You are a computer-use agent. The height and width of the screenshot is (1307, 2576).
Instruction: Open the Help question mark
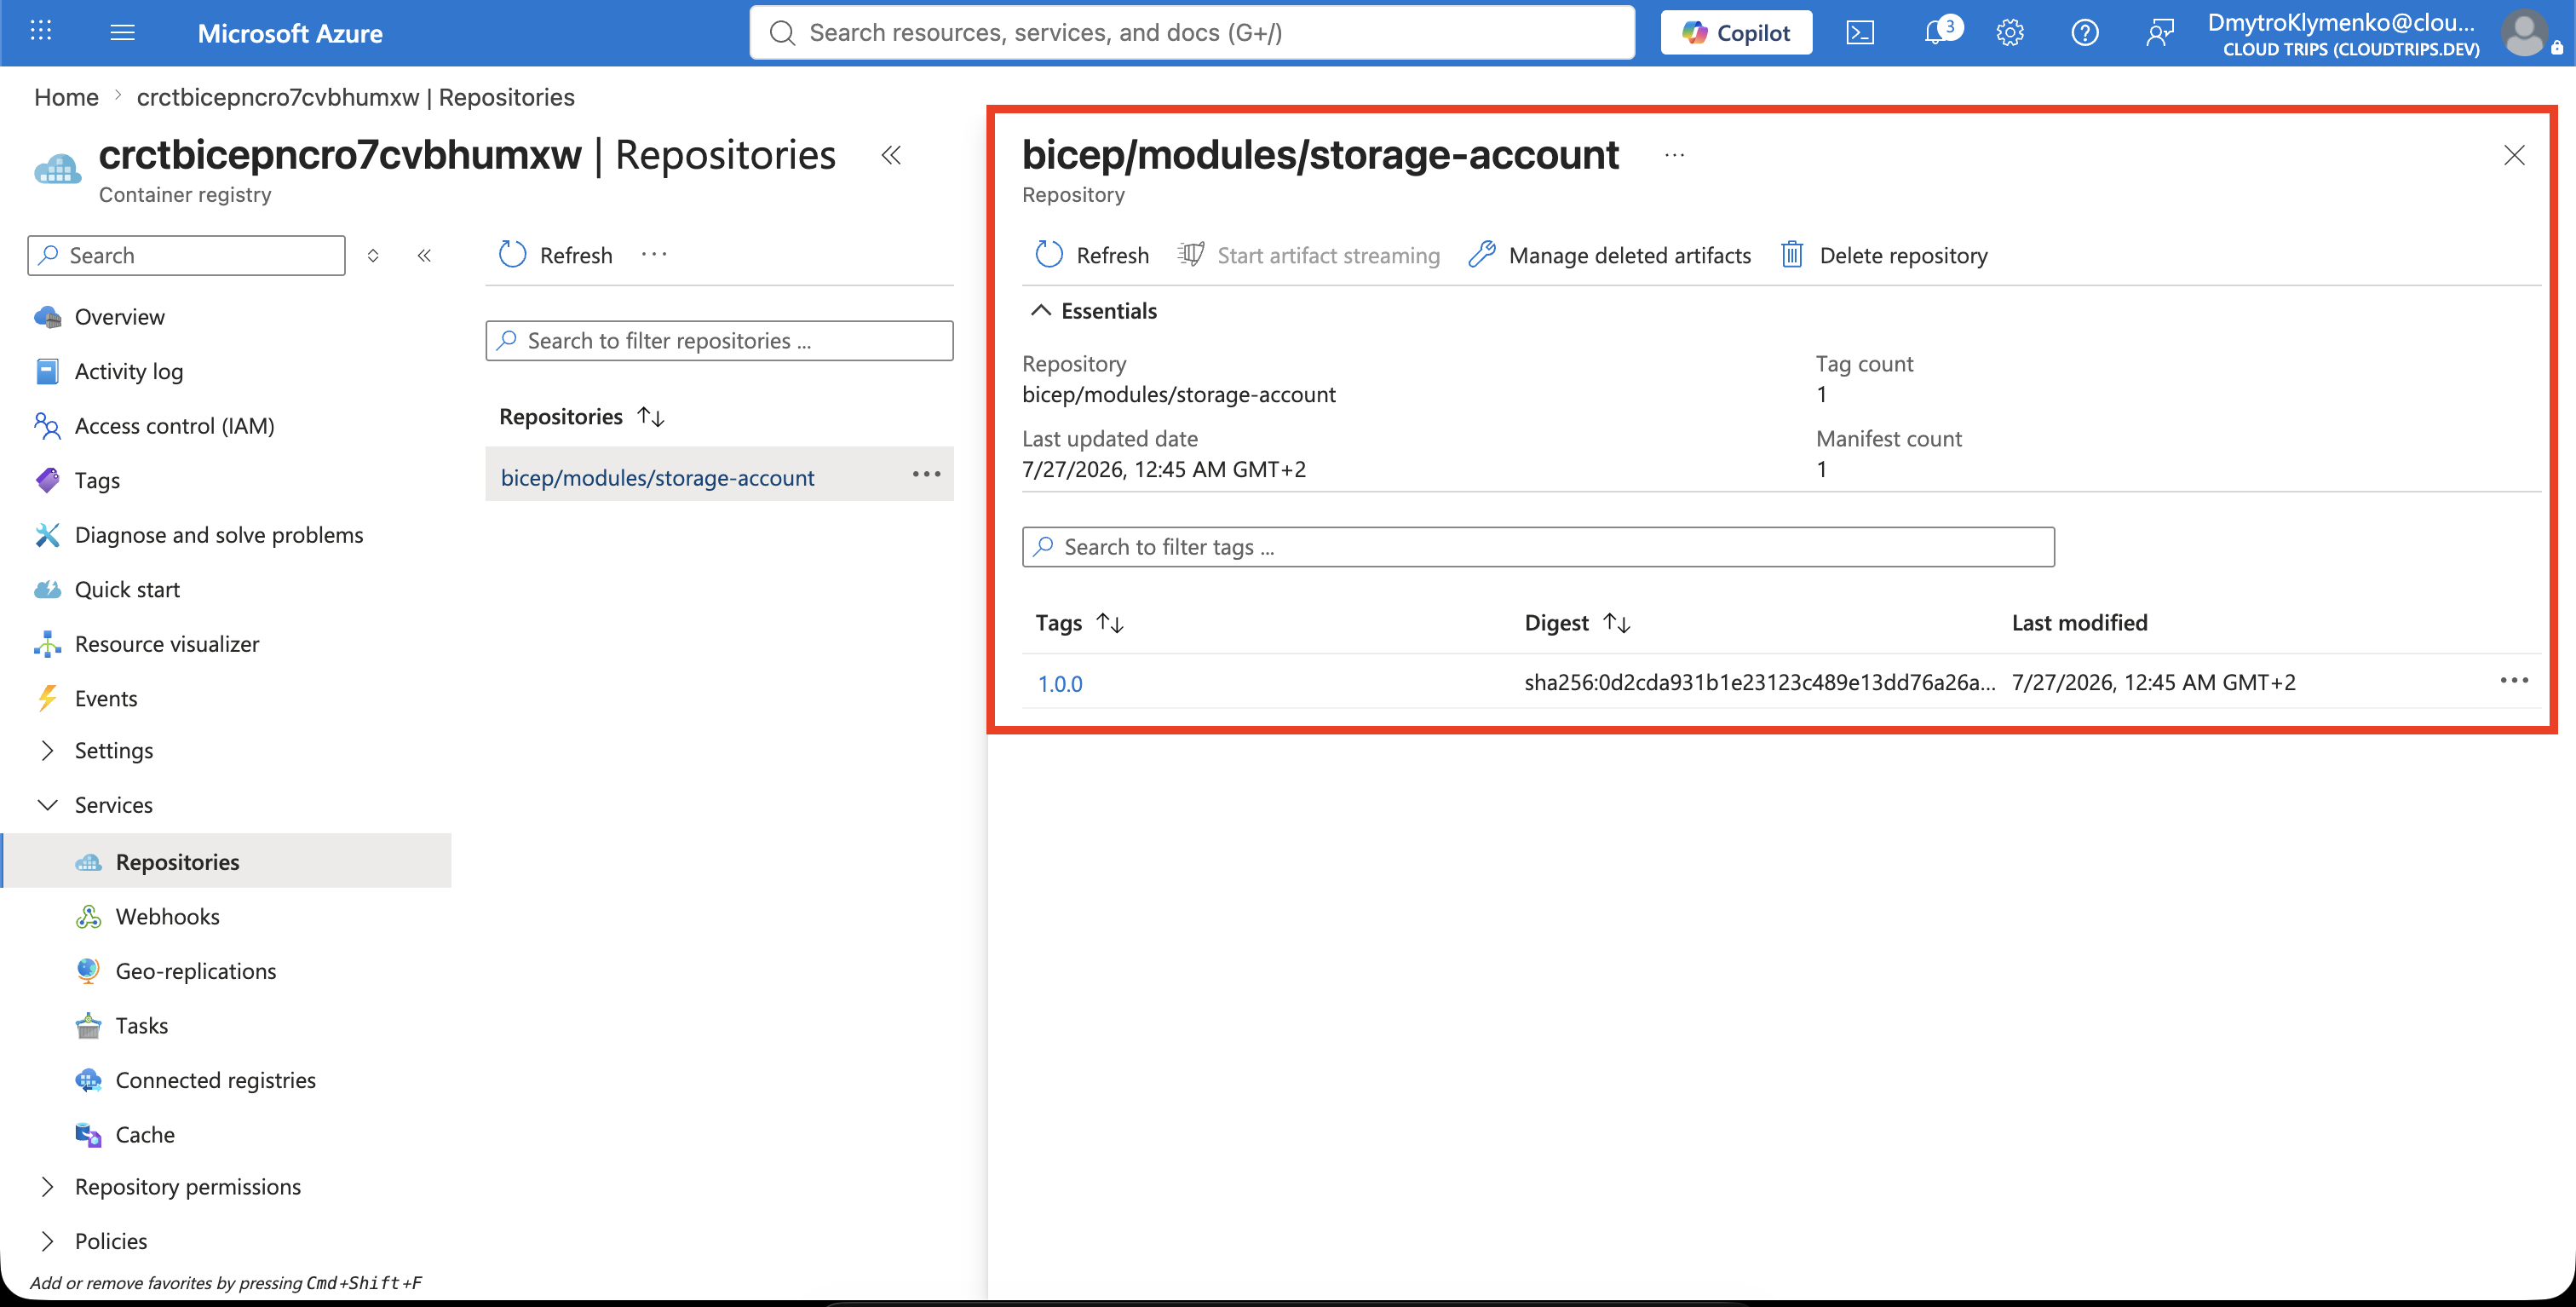pos(2085,33)
